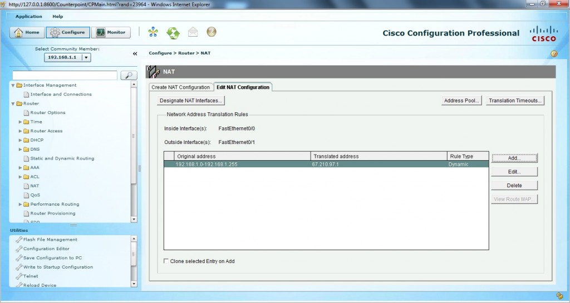Click the status bar icon at bottom right
Image resolution: width=570 pixels, height=303 pixels.
click(x=560, y=296)
